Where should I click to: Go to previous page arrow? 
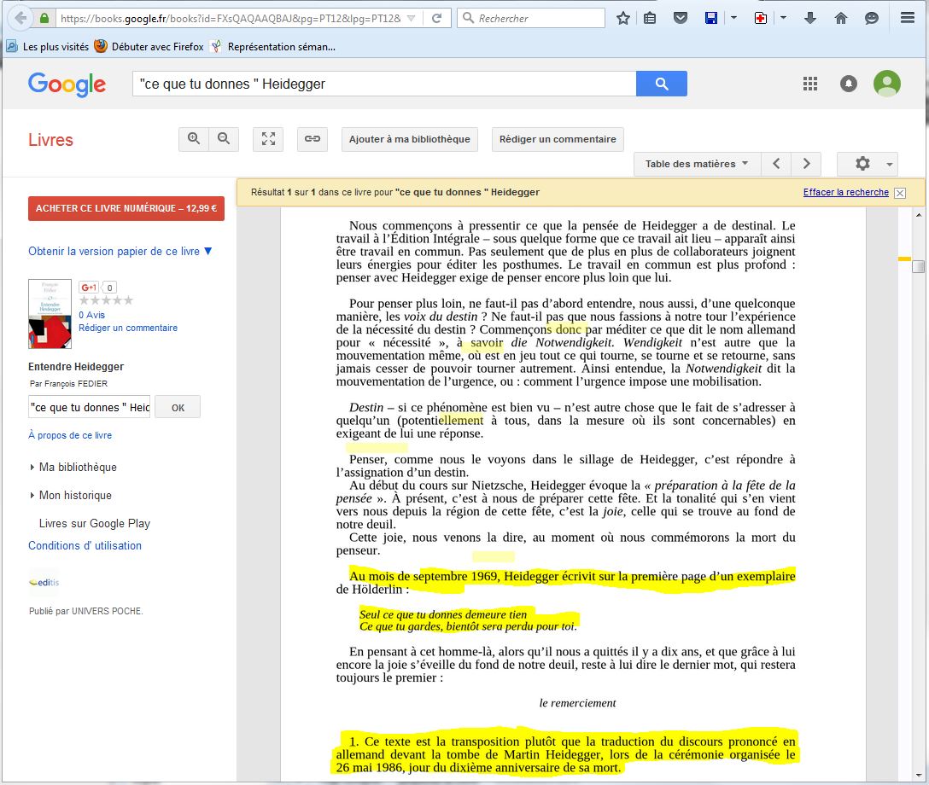coord(776,164)
